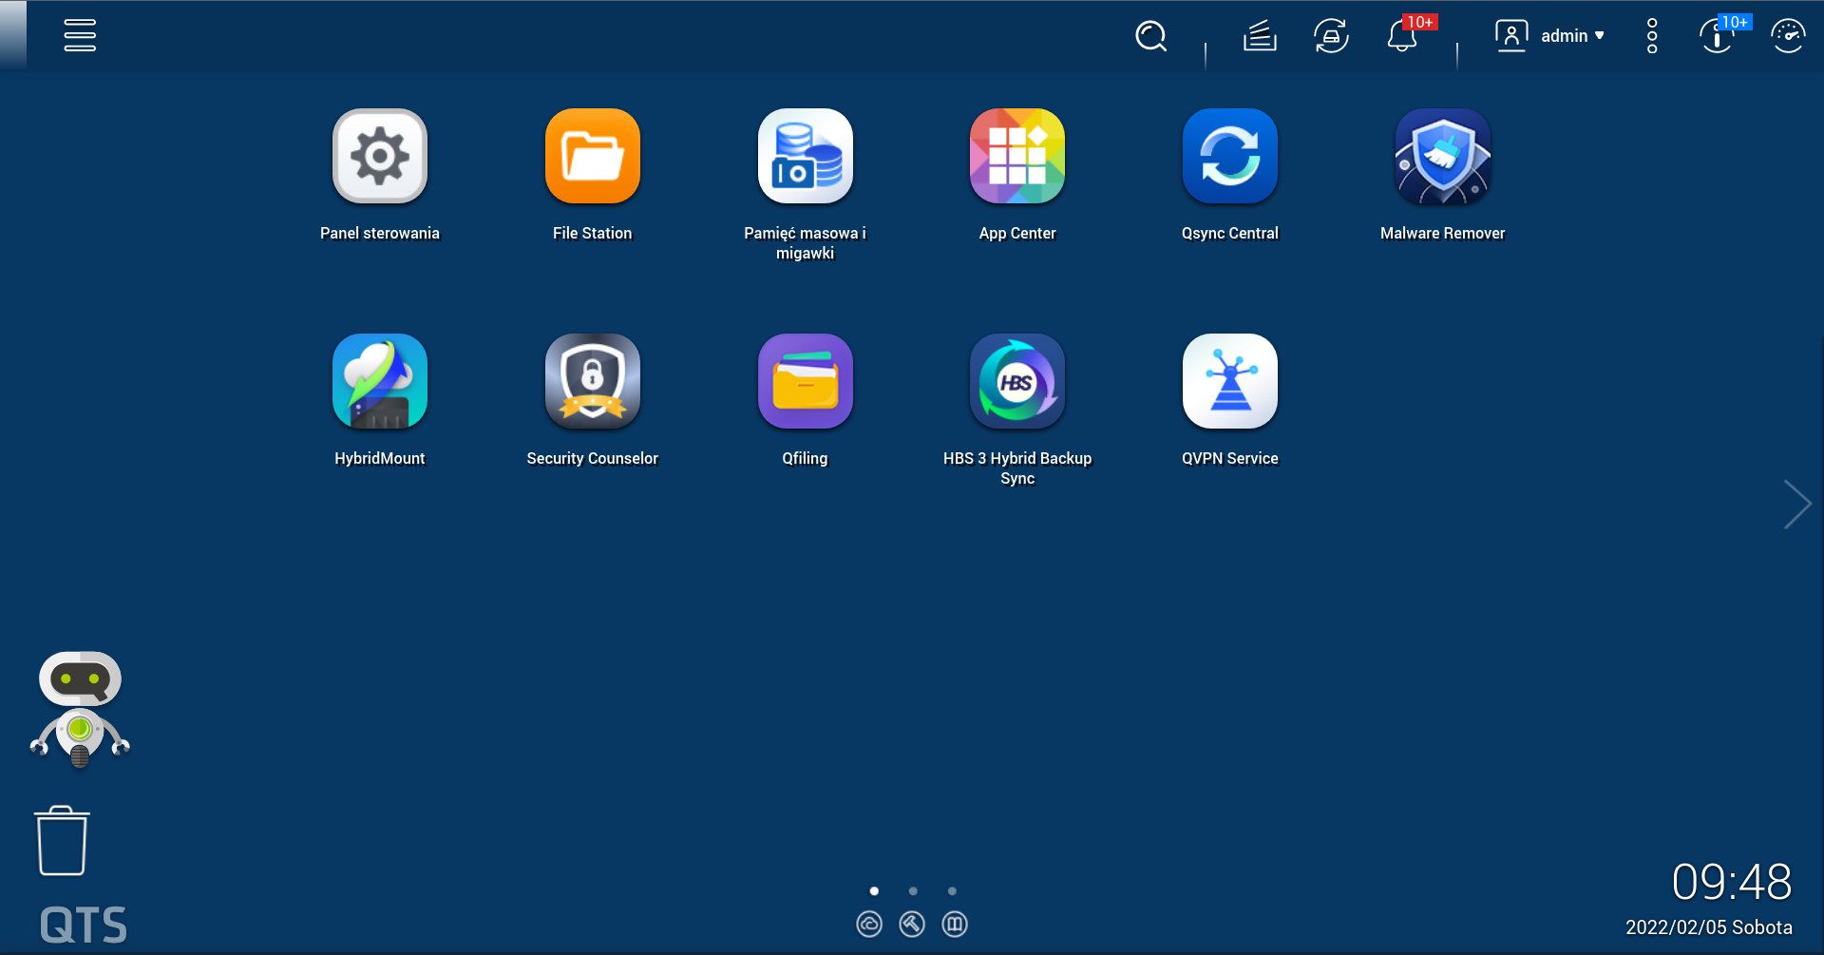Open the resource monitor dashboard gauge
1824x955 pixels.
(x=1788, y=36)
